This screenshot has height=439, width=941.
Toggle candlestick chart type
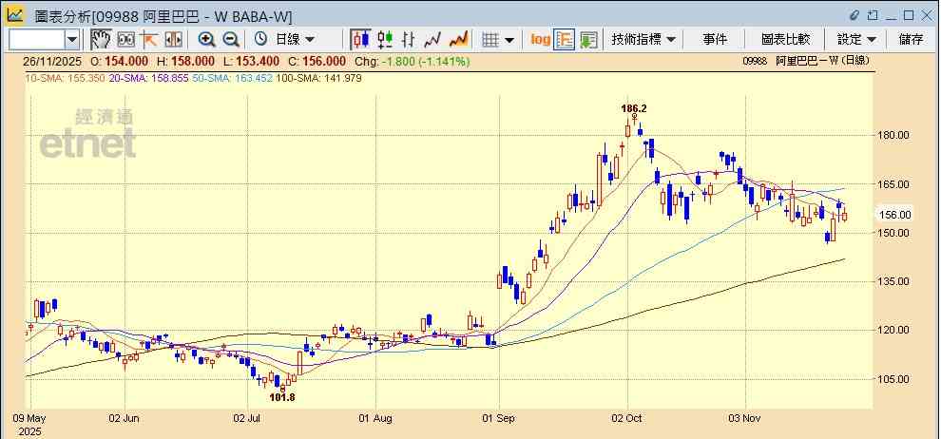tap(360, 39)
